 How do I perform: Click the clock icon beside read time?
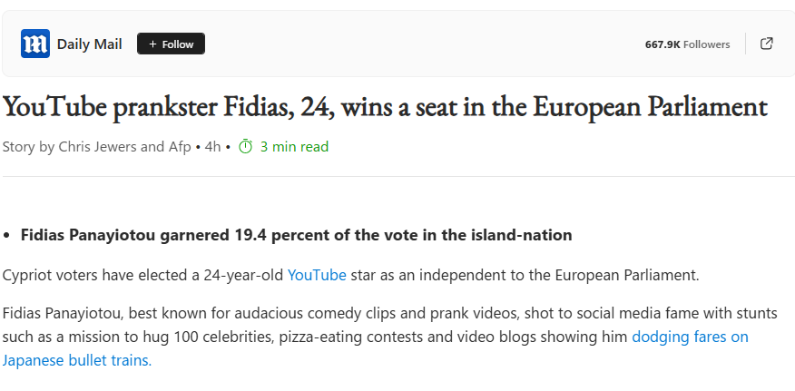coord(245,147)
